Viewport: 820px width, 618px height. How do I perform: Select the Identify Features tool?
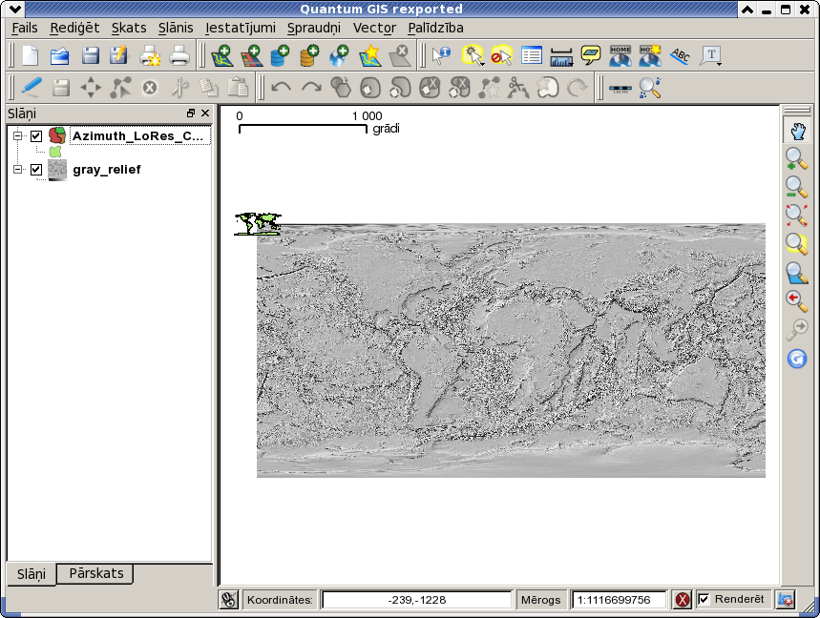pos(441,55)
